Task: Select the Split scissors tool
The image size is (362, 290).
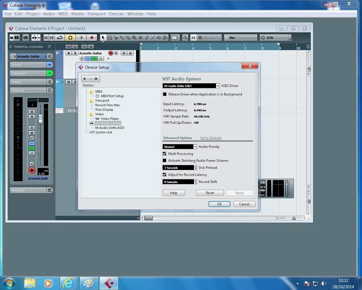Action: (x=116, y=37)
